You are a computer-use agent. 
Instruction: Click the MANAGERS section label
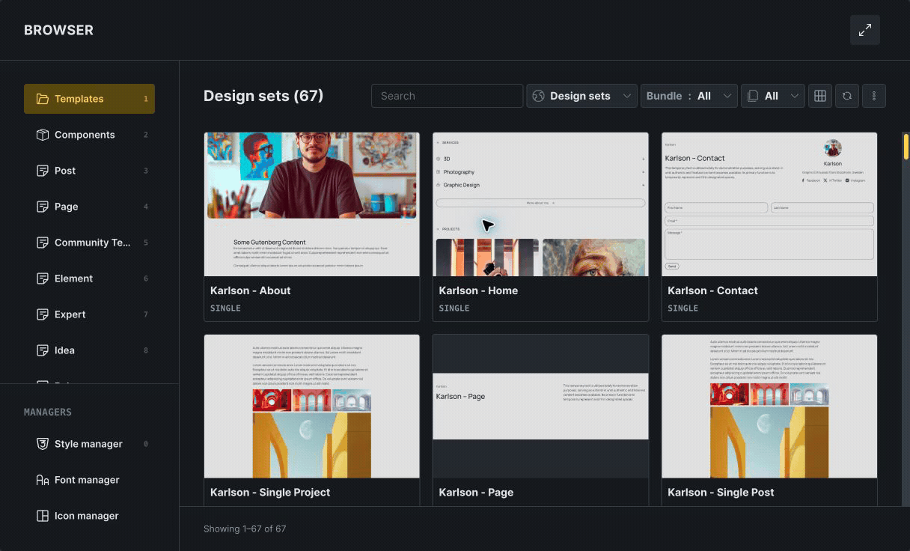pos(48,413)
